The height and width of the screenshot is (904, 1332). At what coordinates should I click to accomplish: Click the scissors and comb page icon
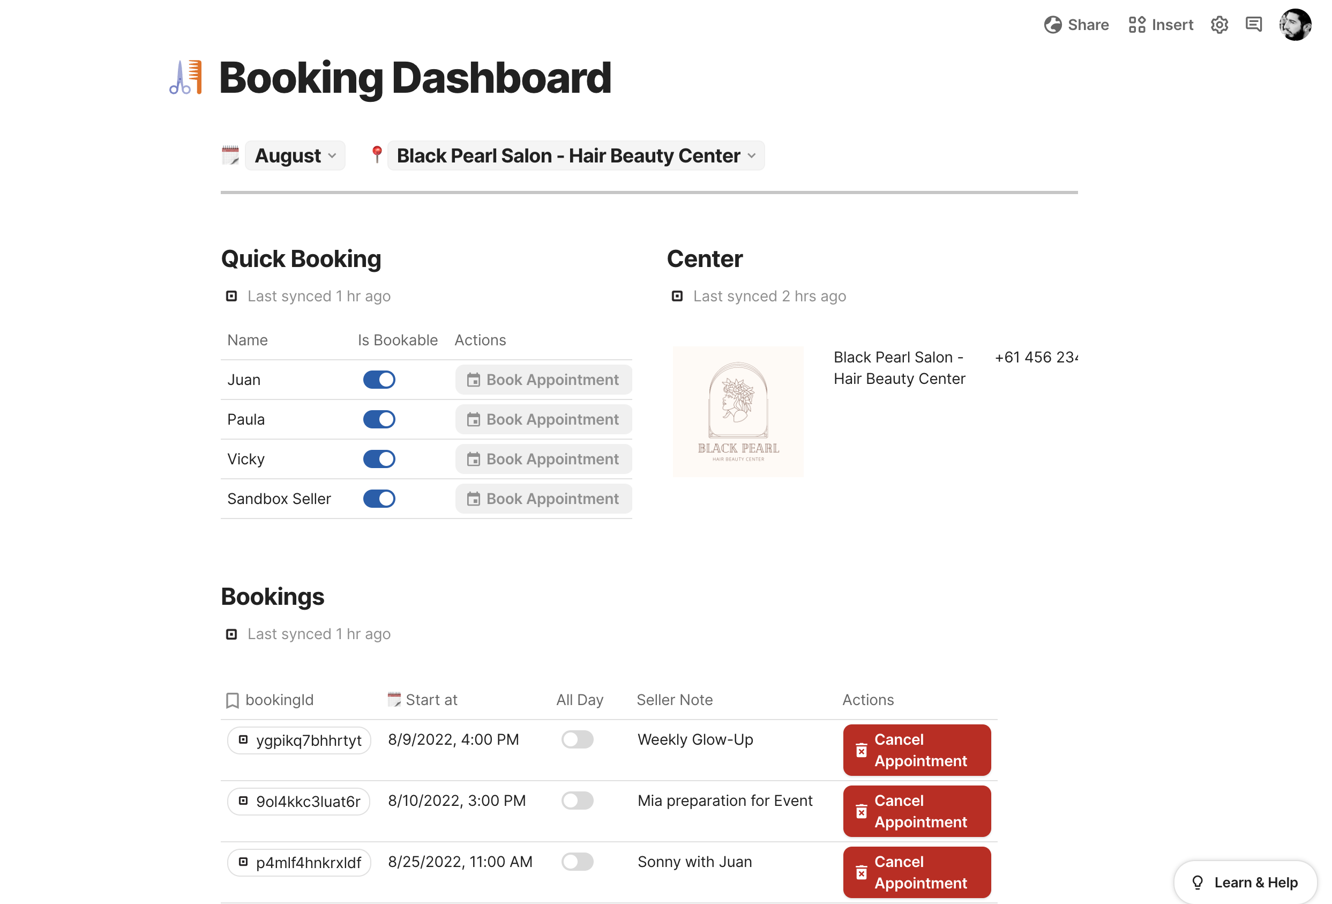pos(186,77)
